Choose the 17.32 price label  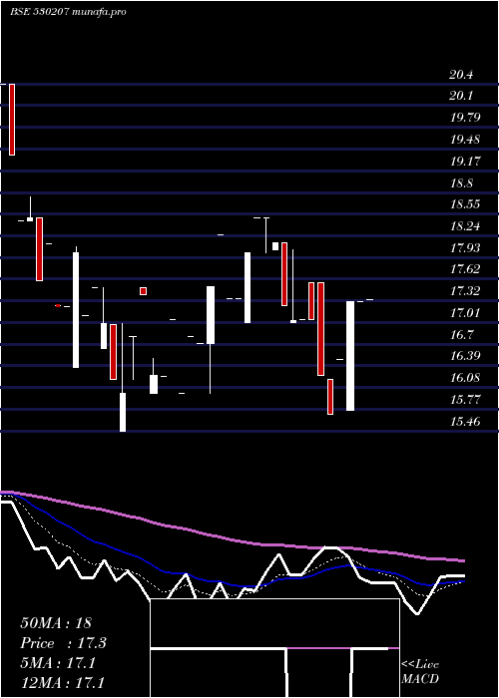[x=465, y=291]
